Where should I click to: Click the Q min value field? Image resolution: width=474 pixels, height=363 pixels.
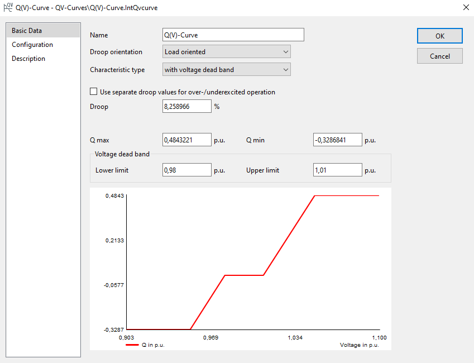tap(337, 140)
